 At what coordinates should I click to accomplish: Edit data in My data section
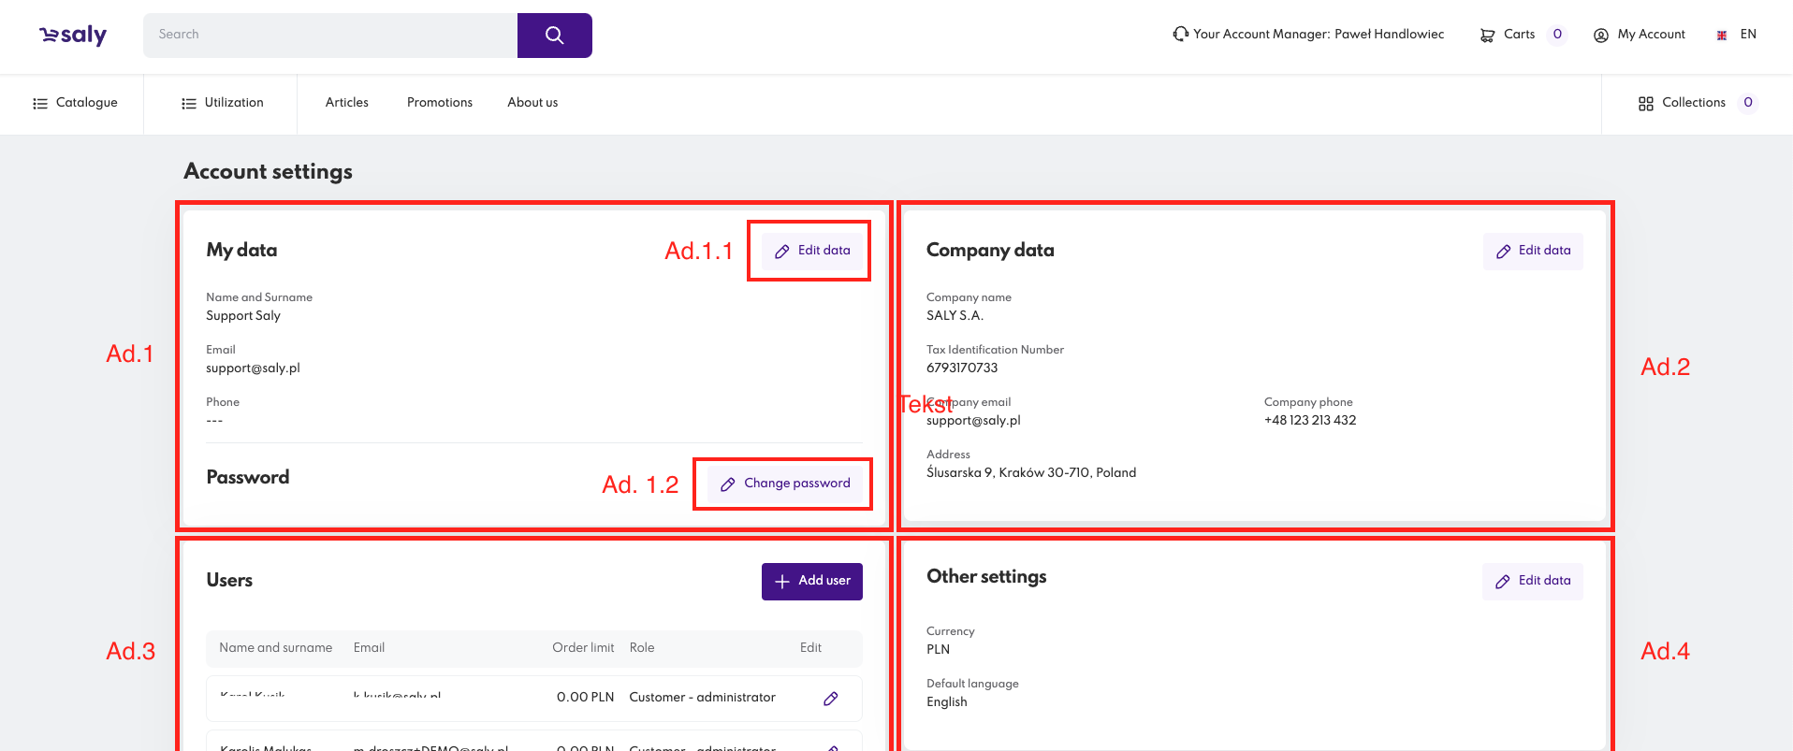tap(811, 251)
